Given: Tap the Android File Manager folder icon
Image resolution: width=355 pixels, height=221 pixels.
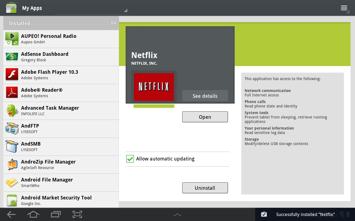Looking at the screenshot, I should (x=12, y=183).
